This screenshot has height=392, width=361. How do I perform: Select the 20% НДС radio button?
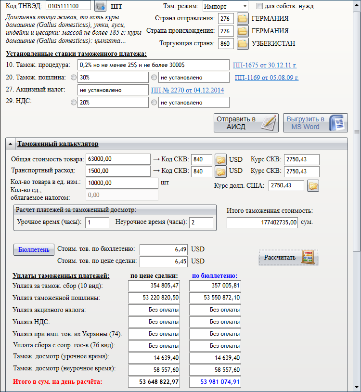(74, 103)
